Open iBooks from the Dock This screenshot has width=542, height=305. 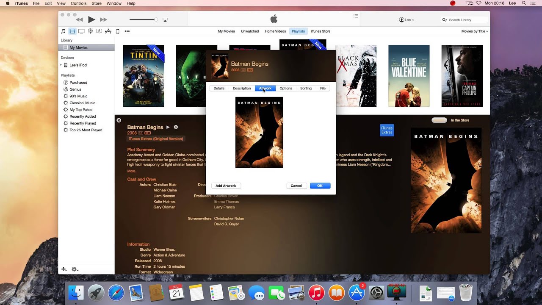[x=337, y=293]
